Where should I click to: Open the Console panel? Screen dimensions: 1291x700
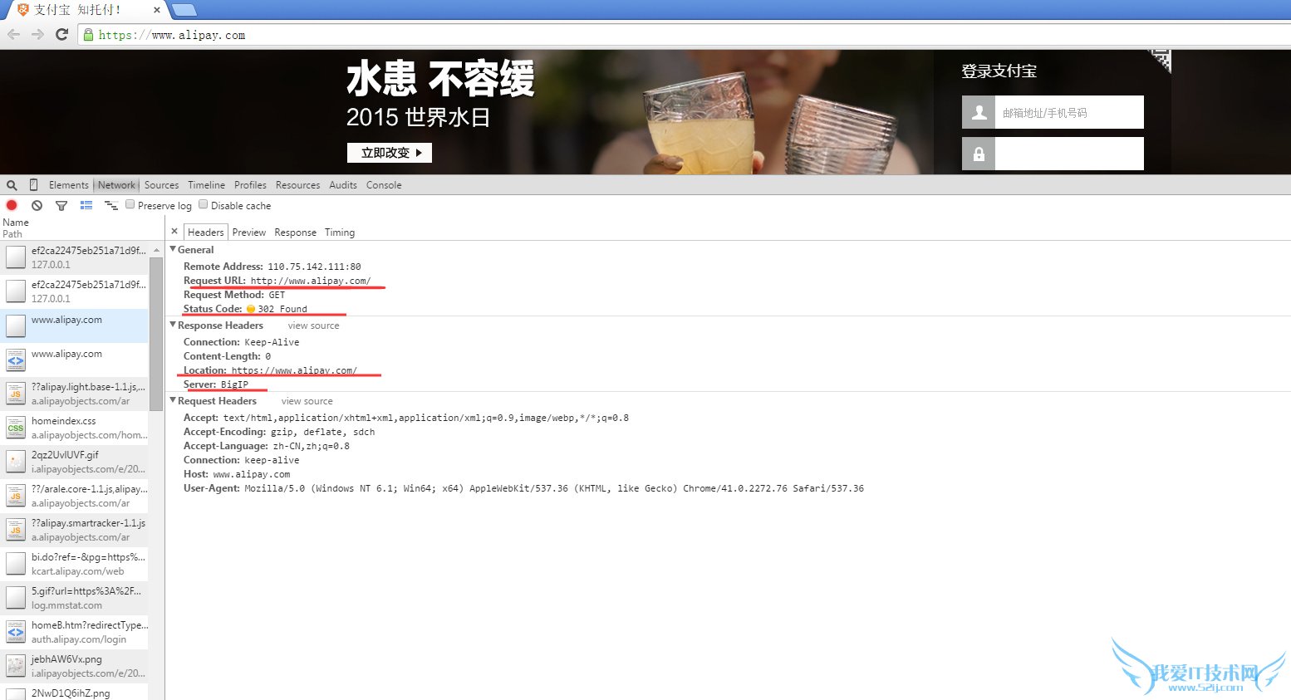[x=384, y=185]
